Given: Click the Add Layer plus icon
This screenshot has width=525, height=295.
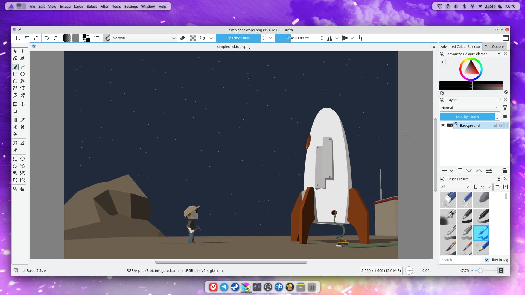Looking at the screenshot, I should (x=444, y=171).
